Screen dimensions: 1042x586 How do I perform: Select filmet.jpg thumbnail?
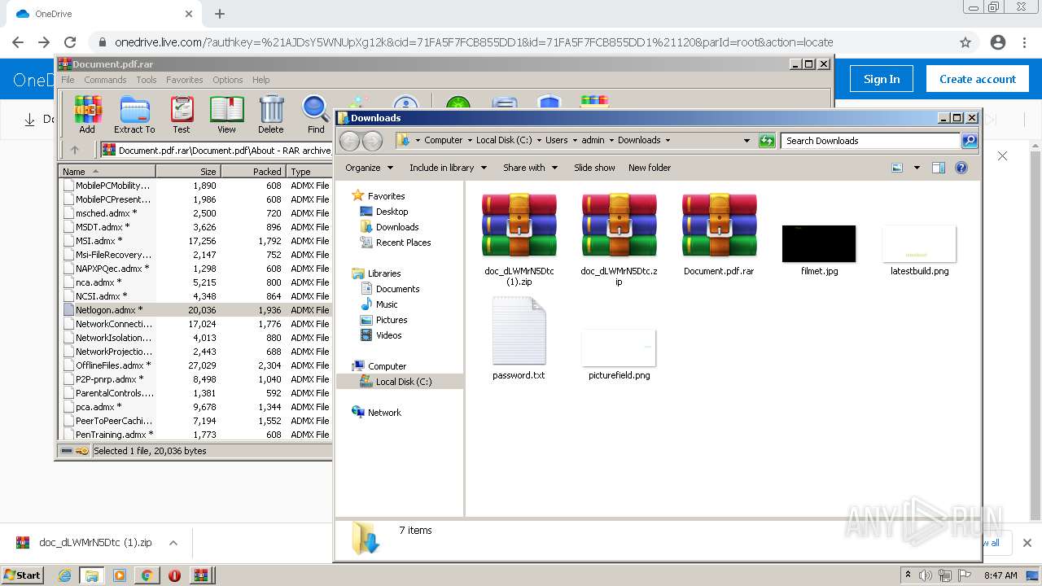pos(819,243)
